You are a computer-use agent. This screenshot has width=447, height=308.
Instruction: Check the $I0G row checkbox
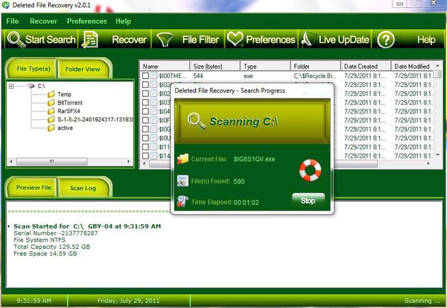[145, 129]
